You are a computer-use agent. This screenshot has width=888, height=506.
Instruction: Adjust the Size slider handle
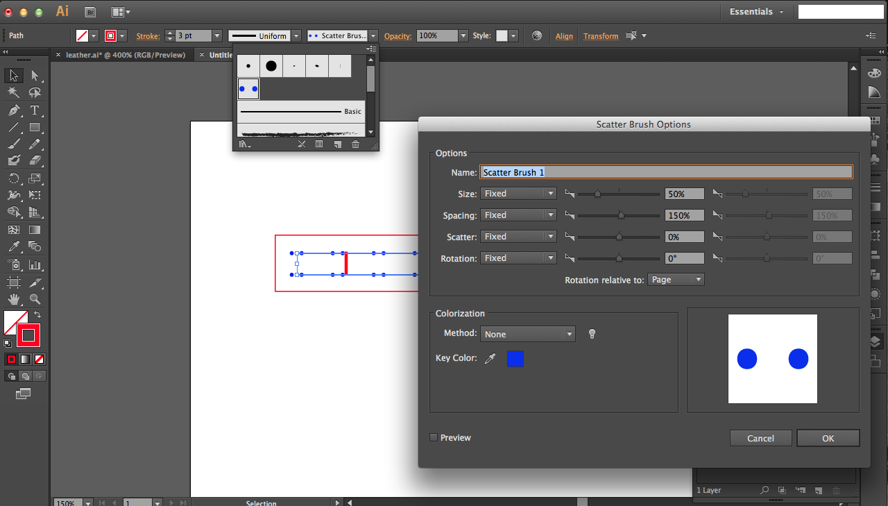(597, 194)
